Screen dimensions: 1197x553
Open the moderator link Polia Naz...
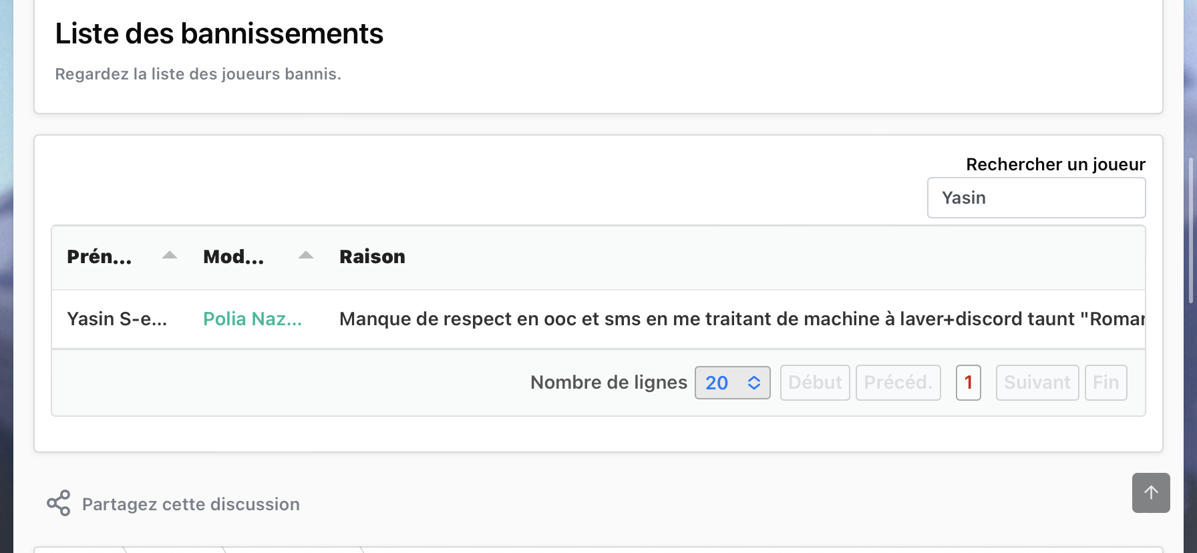click(x=252, y=319)
